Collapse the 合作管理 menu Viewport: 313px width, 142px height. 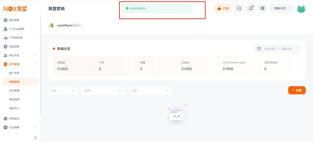tap(20, 64)
